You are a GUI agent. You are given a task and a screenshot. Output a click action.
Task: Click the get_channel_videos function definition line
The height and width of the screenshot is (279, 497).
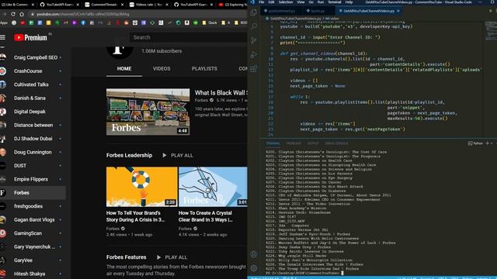(x=324, y=53)
